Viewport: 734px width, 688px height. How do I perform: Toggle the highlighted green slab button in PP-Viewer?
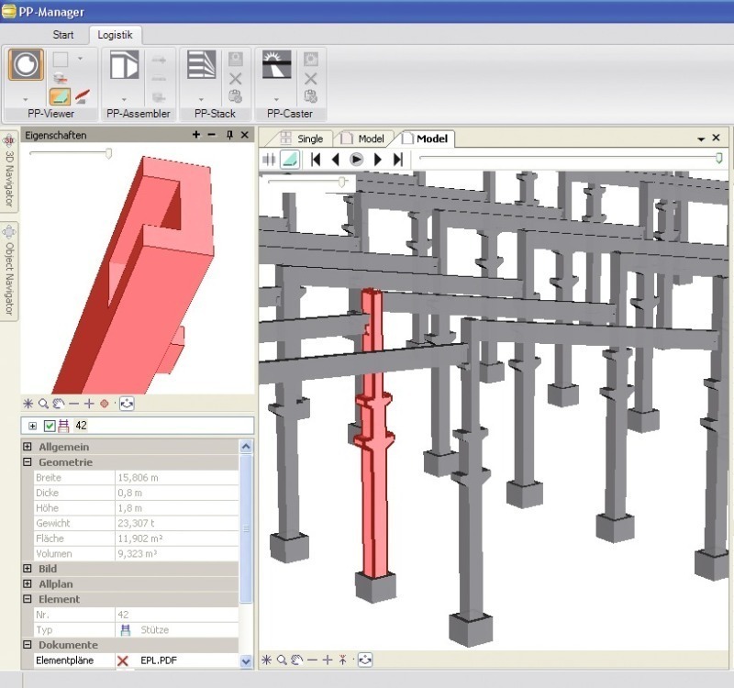tap(61, 97)
